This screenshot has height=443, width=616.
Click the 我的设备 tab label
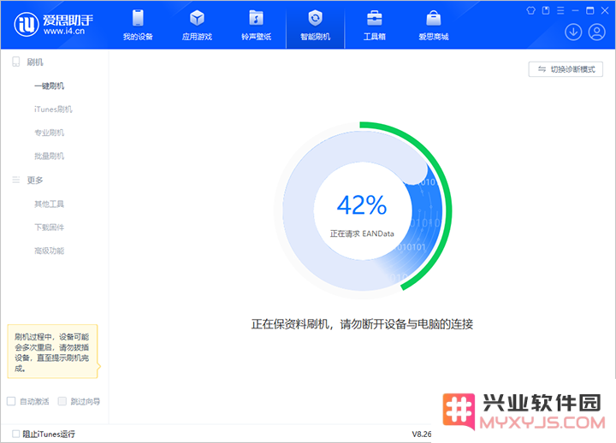pyautogui.click(x=138, y=37)
